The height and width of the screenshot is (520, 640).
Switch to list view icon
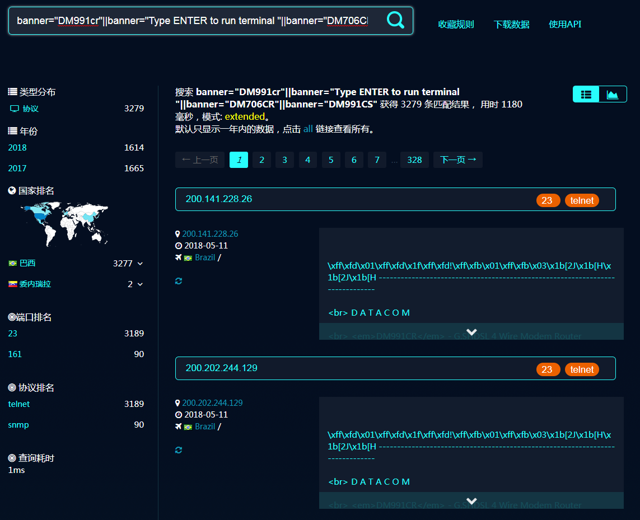click(x=586, y=94)
